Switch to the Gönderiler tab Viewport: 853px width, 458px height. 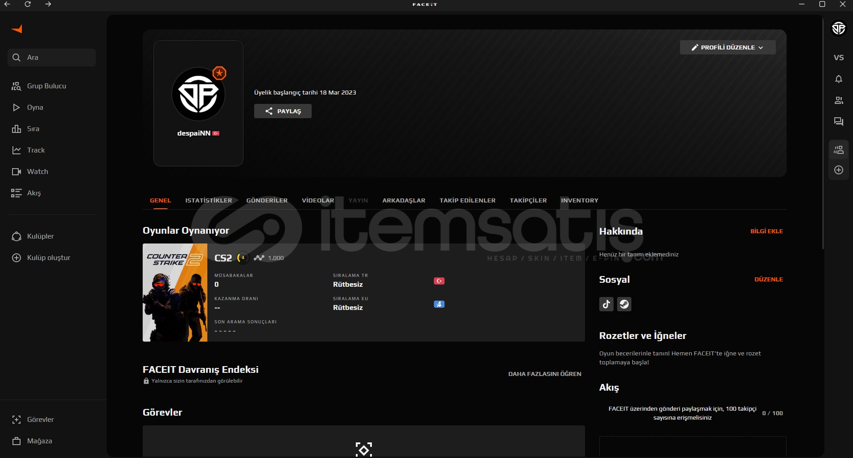267,201
